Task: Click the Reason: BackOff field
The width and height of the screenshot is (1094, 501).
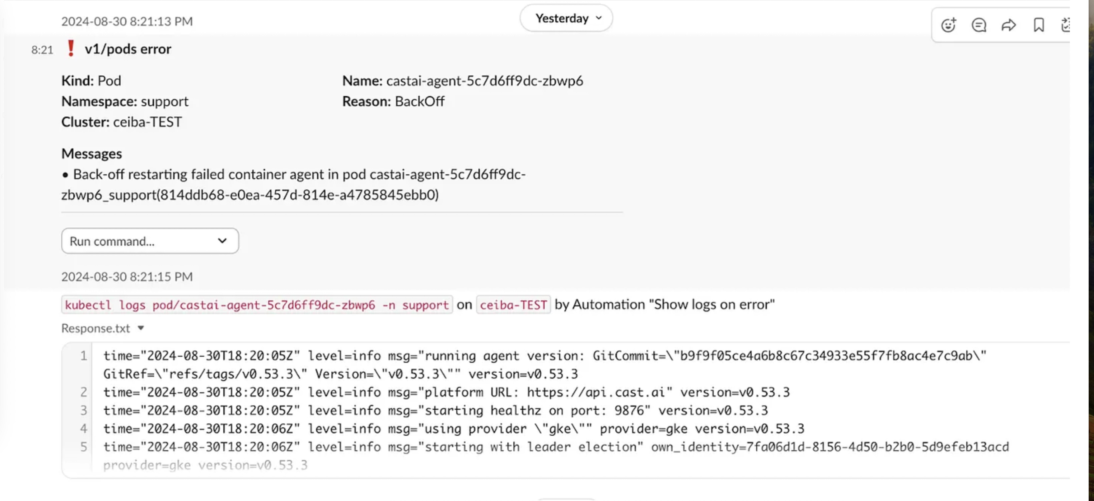Action: point(393,101)
